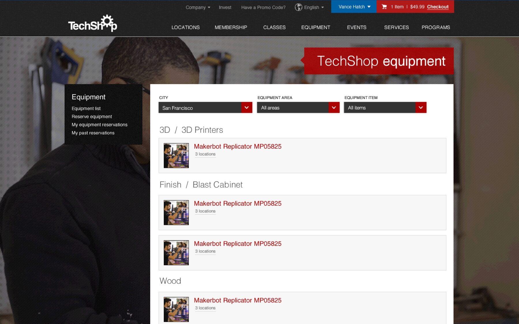Click first Makerbot thumbnail under Blast Cabinet
This screenshot has height=324, width=519.
click(x=176, y=213)
